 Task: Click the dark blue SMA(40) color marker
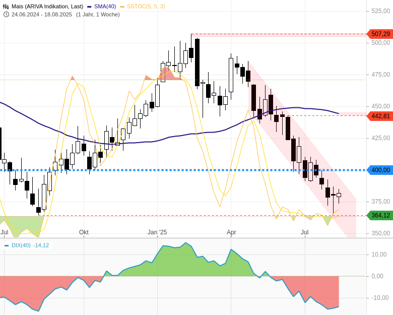point(89,7)
